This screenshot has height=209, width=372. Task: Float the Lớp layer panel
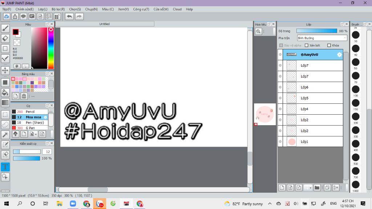pyautogui.click(x=342, y=24)
